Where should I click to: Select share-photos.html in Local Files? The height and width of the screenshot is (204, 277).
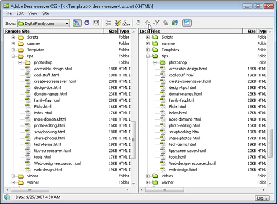184,138
